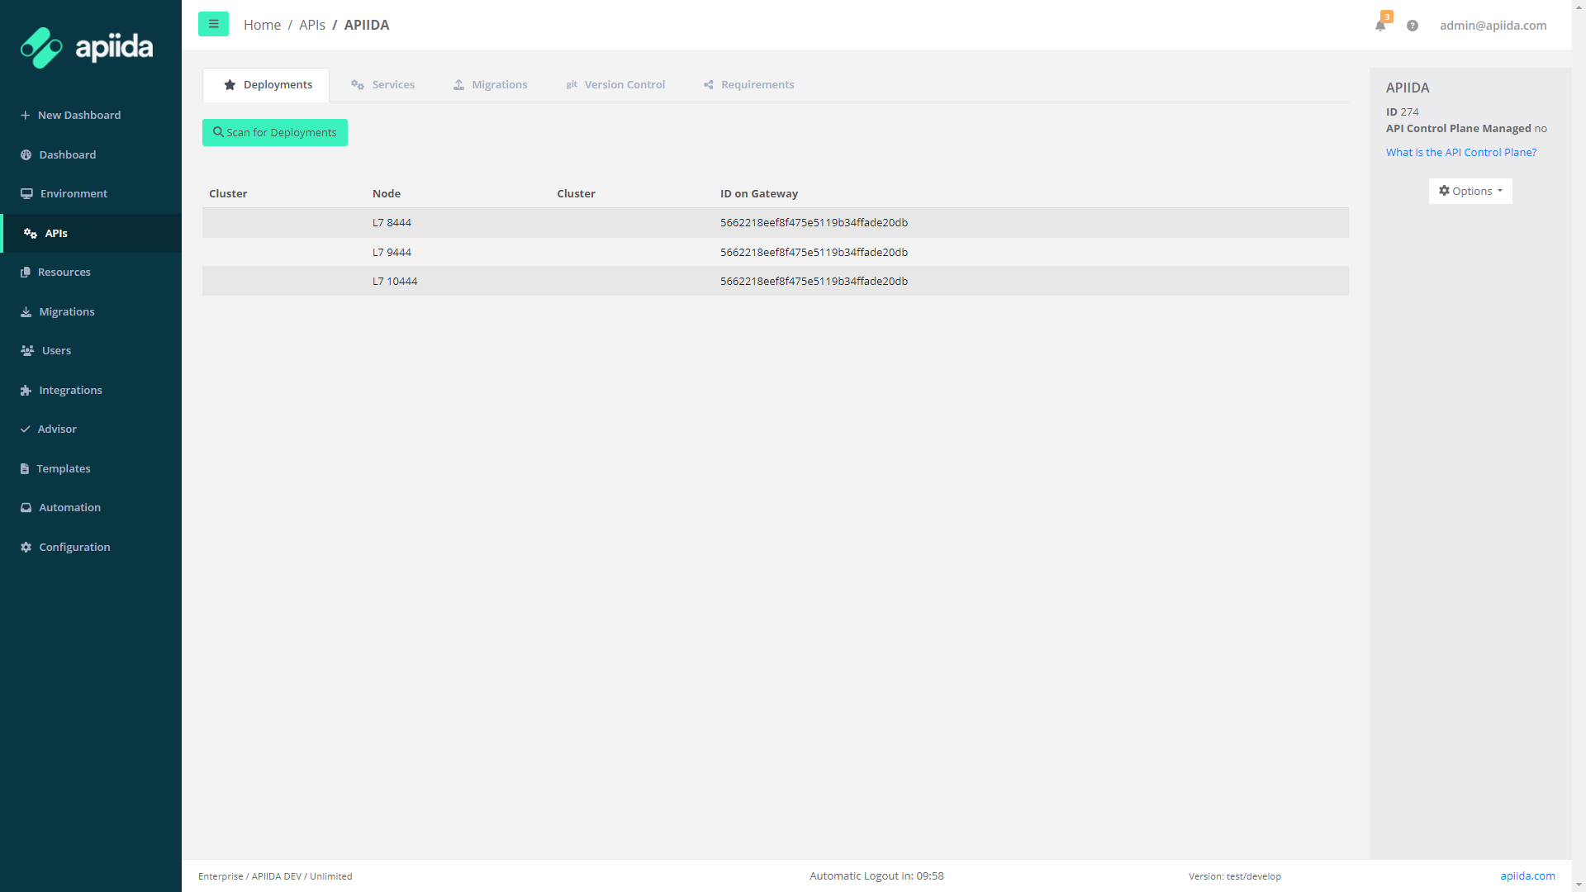The image size is (1586, 892).
Task: Open the admin@apiida.com user menu
Action: click(x=1493, y=26)
